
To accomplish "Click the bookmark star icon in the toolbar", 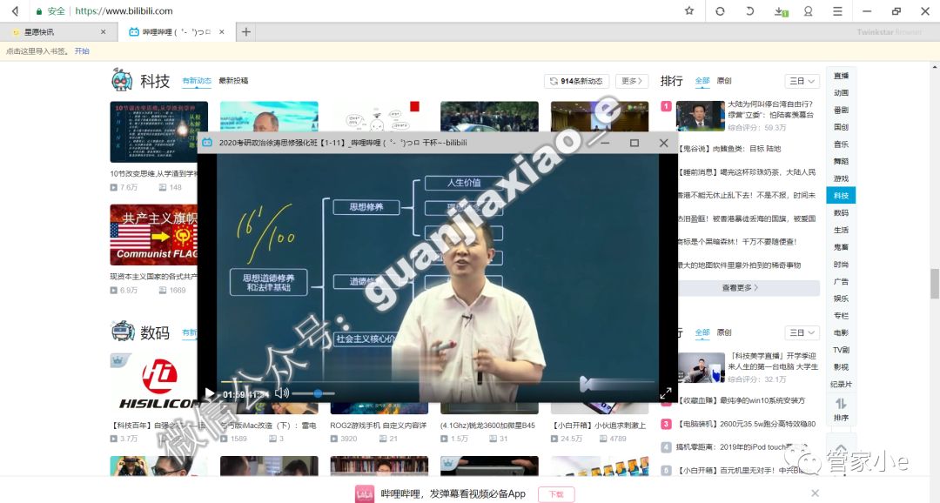I will [689, 12].
